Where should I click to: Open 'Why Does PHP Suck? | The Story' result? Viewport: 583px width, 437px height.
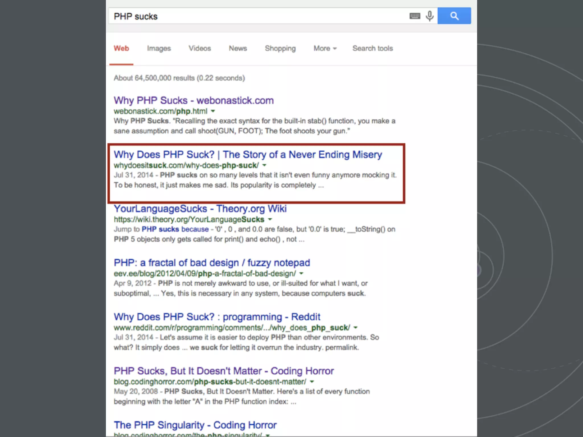(x=248, y=154)
